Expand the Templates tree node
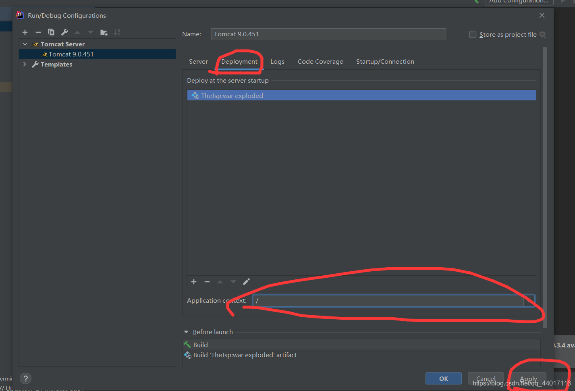Screen dimensions: 575x391 click(25, 64)
